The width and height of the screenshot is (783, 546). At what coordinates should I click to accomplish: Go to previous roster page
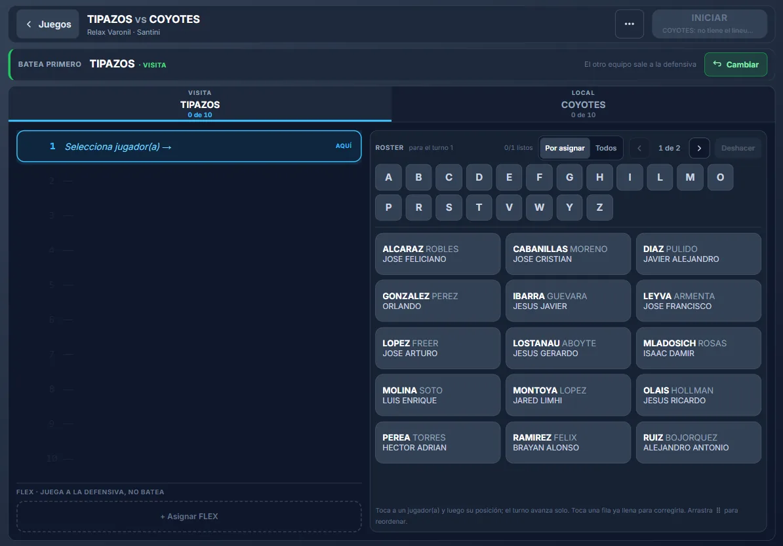click(x=639, y=148)
